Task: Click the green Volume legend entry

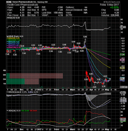Action: (x=14, y=49)
